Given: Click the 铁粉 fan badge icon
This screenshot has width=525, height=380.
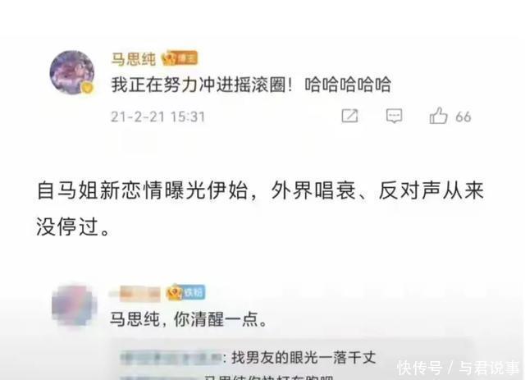Looking at the screenshot, I should click(x=186, y=292).
